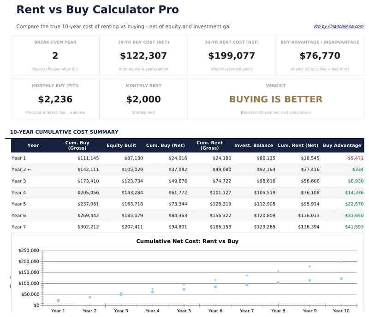Image resolution: width=369 pixels, height=317 pixels.
Task: Select the Buy Advantage / Disadvantage card
Action: click(320, 56)
